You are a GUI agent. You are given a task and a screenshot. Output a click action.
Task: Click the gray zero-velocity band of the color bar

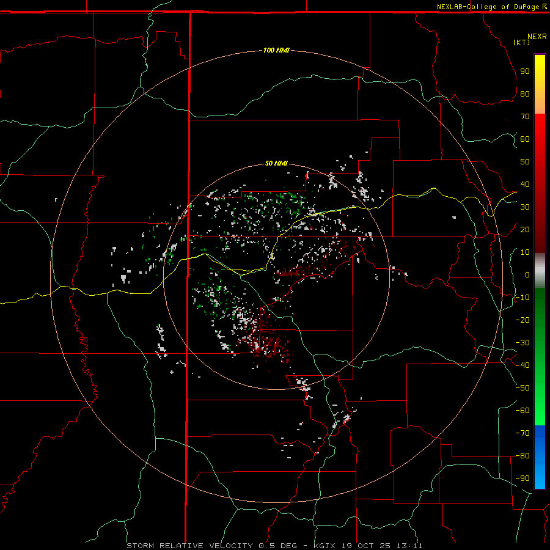click(540, 271)
